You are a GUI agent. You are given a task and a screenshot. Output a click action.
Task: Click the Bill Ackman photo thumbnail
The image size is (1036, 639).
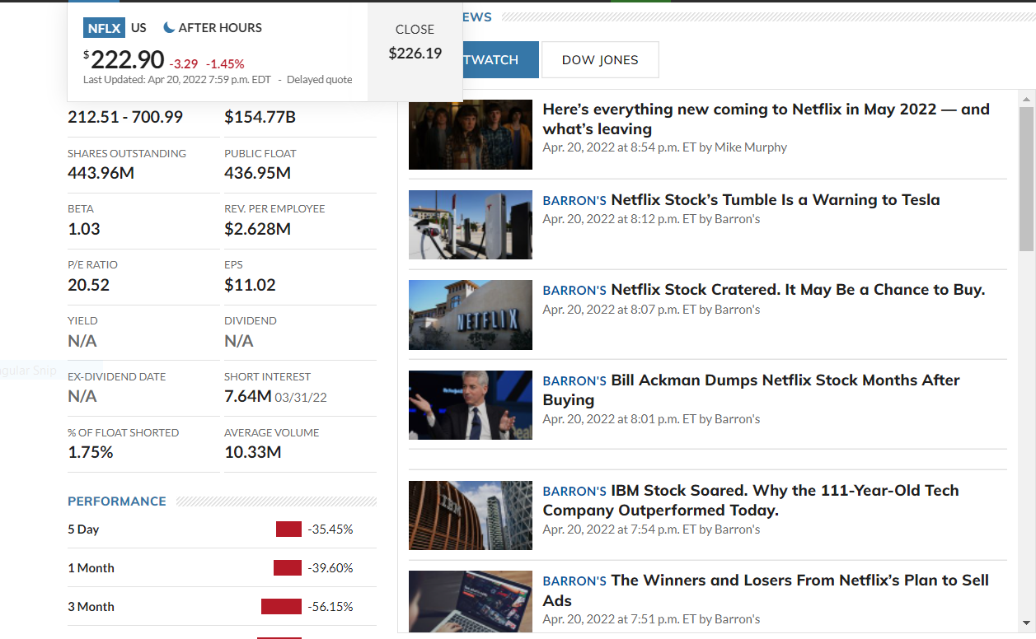click(x=471, y=405)
